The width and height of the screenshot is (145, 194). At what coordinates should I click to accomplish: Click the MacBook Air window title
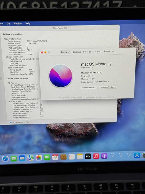pyautogui.click(x=60, y=28)
